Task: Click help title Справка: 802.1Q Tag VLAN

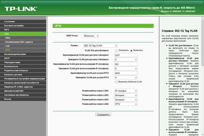Action: (180, 31)
